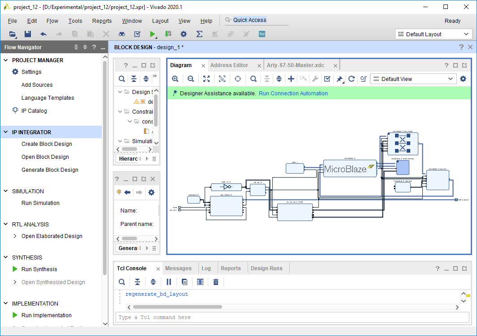Screen dimensions: 477x336
Task: Click Regenerate Layout refresh icon
Action: [351, 79]
